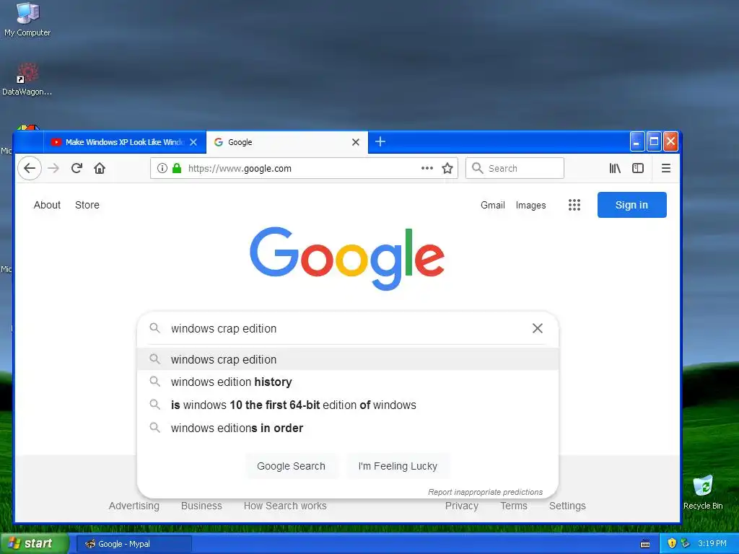This screenshot has height=554, width=739.
Task: Close the Google tab
Action: pos(356,142)
